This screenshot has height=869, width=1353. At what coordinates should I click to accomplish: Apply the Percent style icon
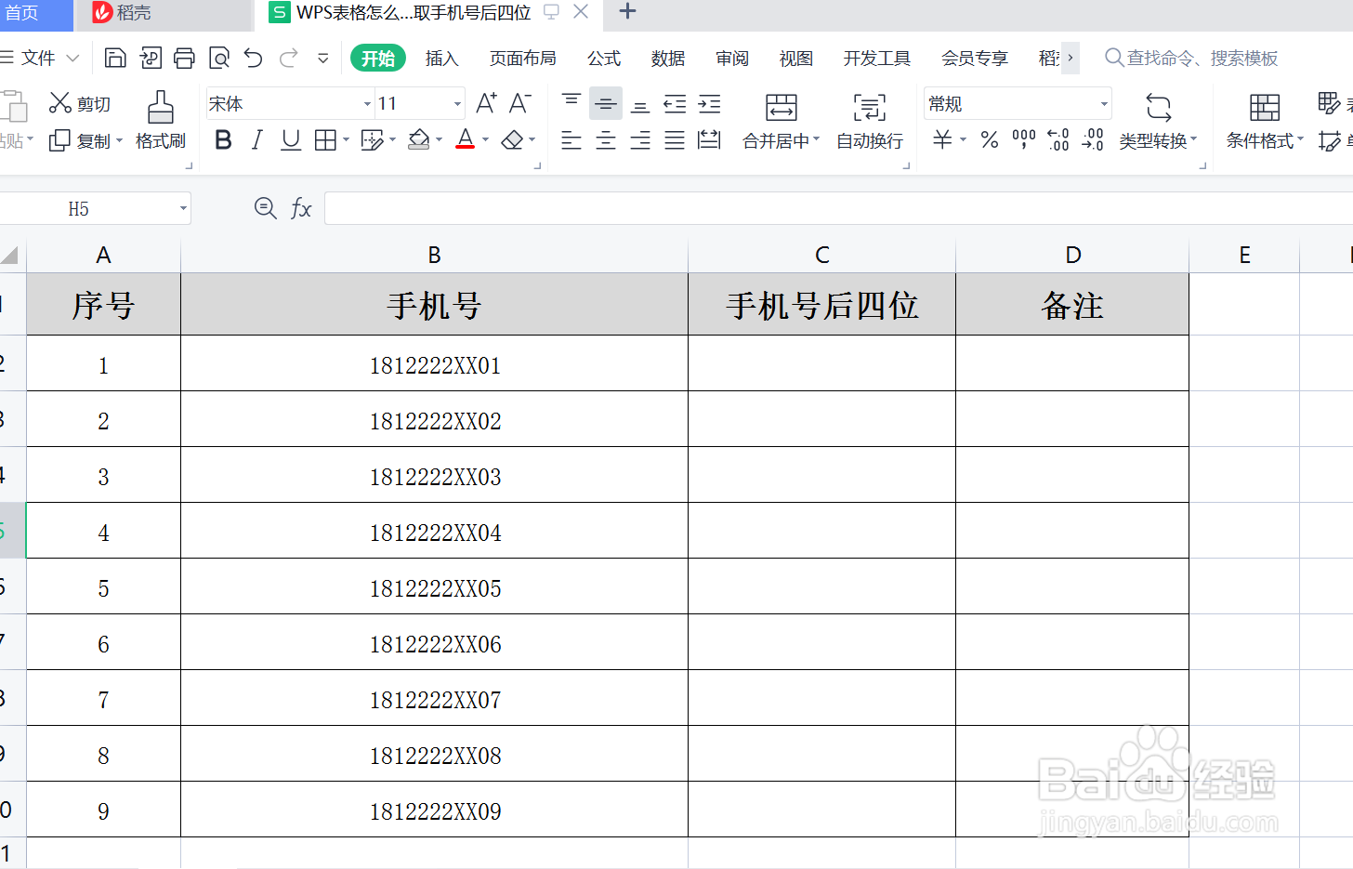990,139
